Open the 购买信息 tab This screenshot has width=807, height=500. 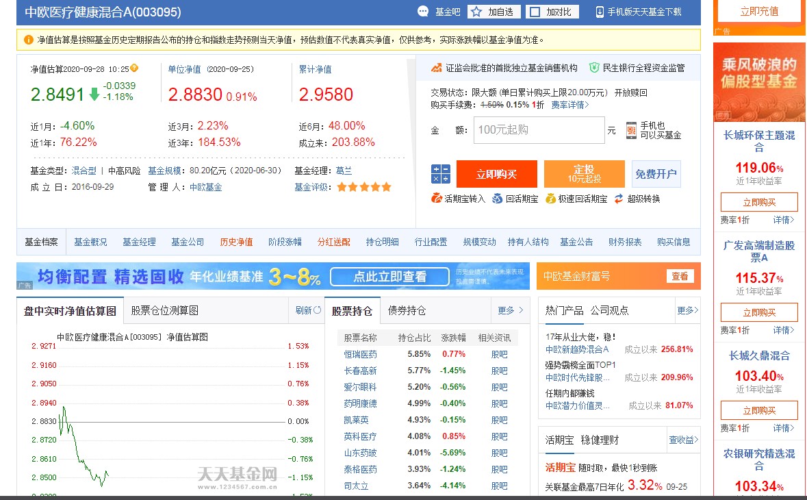coord(674,242)
